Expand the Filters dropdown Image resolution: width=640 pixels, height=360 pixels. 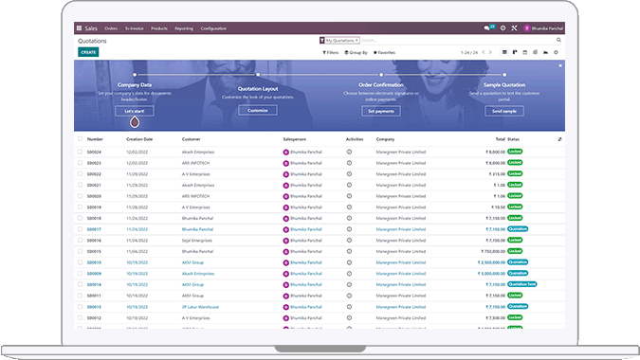[331, 53]
